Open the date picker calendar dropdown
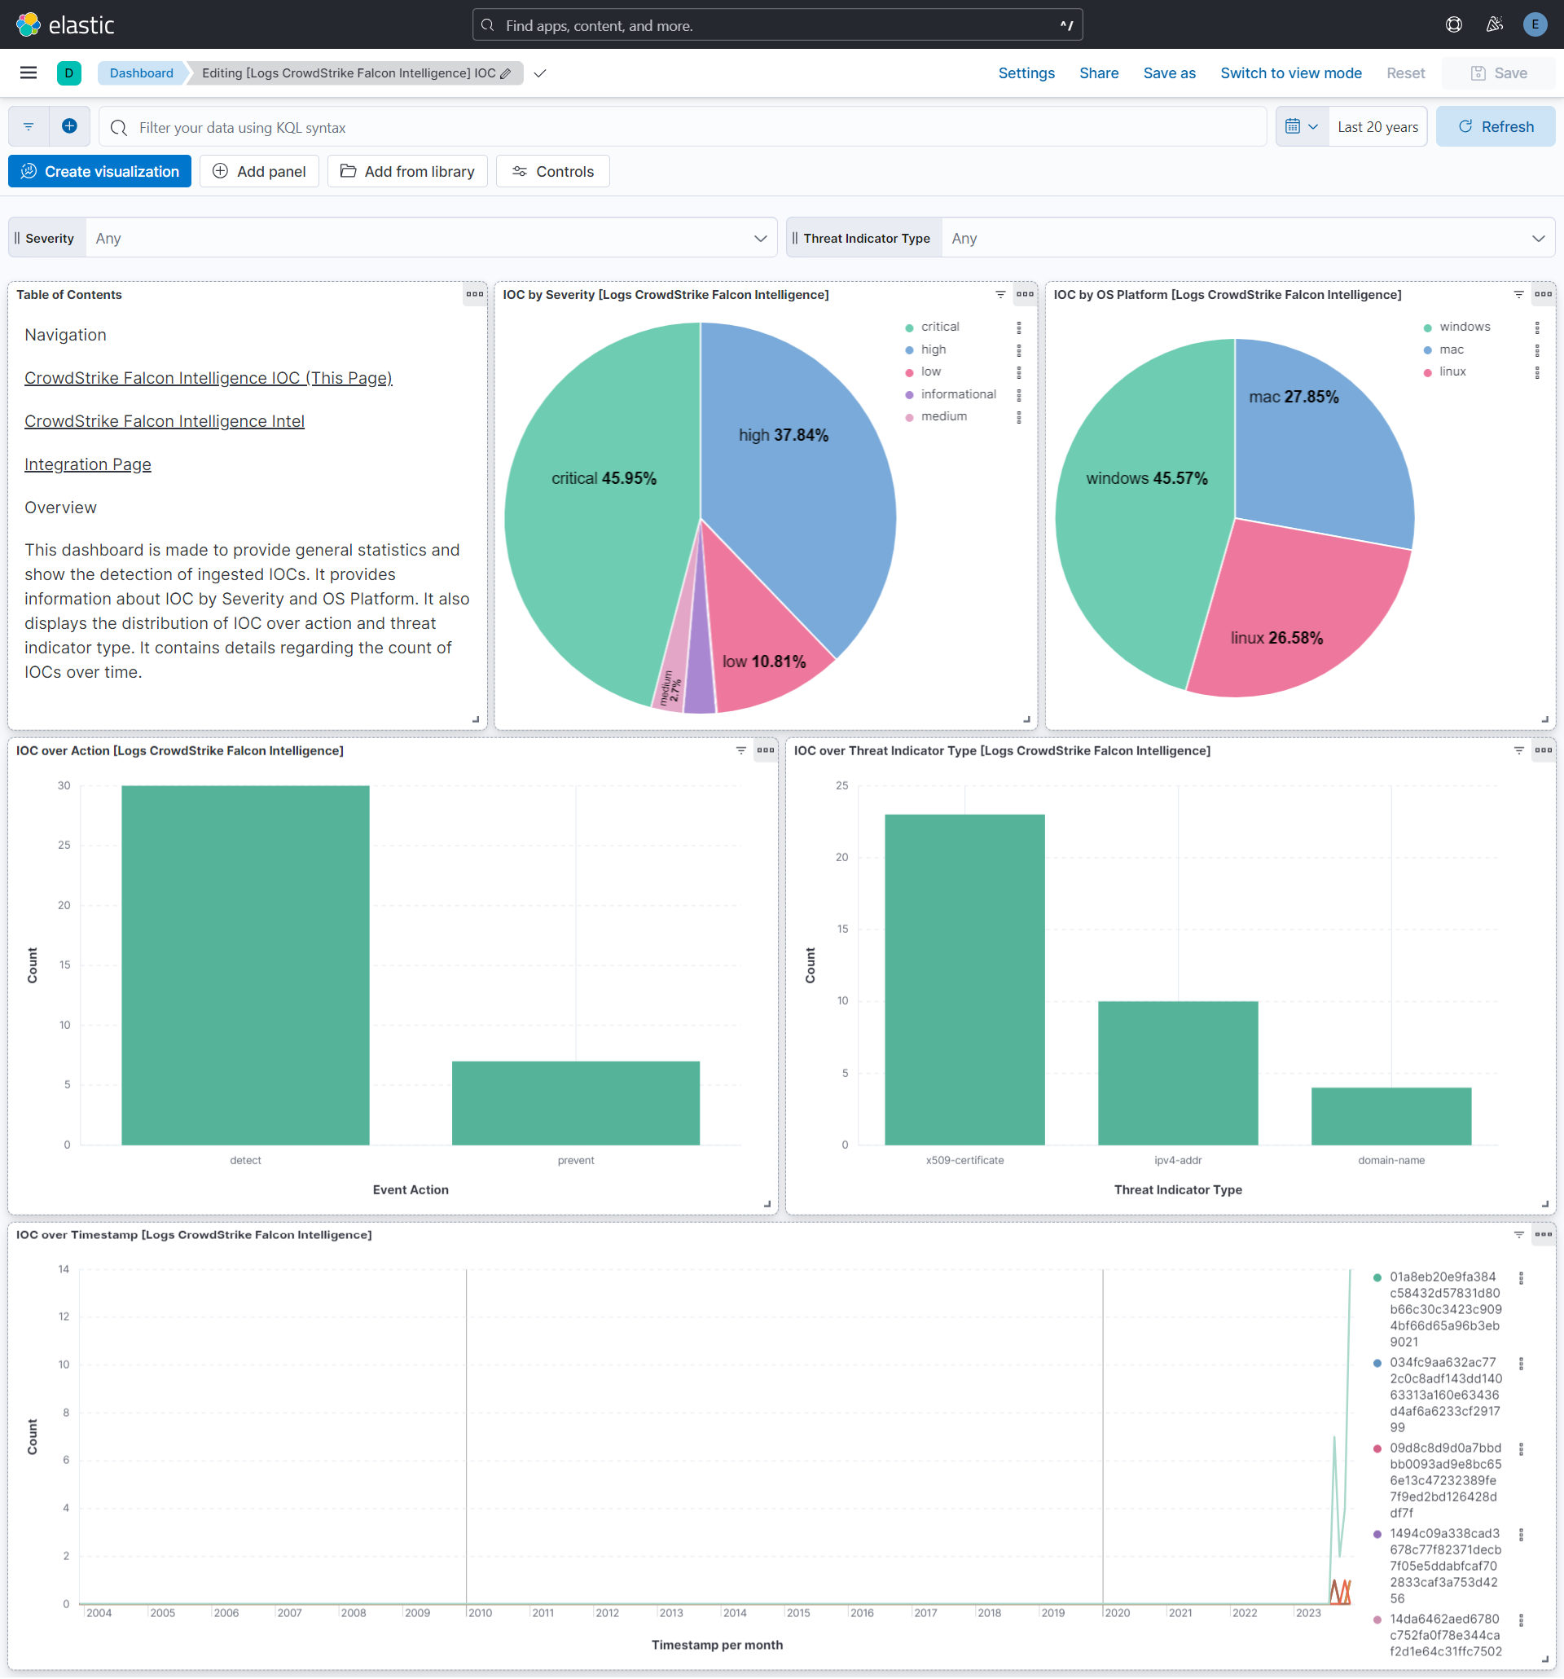Image resolution: width=1564 pixels, height=1679 pixels. coord(1302,125)
